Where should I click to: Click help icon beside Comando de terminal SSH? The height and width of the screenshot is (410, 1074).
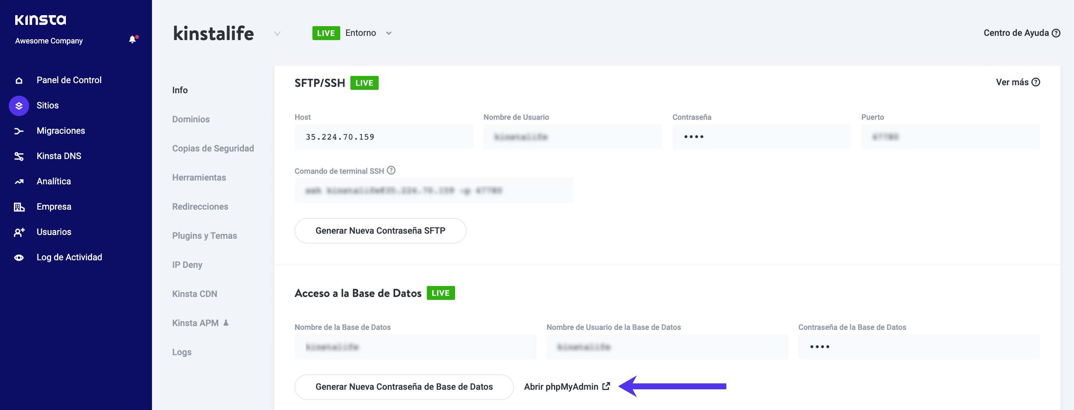coord(391,170)
